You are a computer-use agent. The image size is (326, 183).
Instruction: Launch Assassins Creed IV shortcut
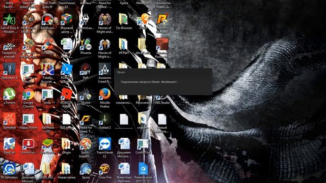pyautogui.click(x=104, y=70)
